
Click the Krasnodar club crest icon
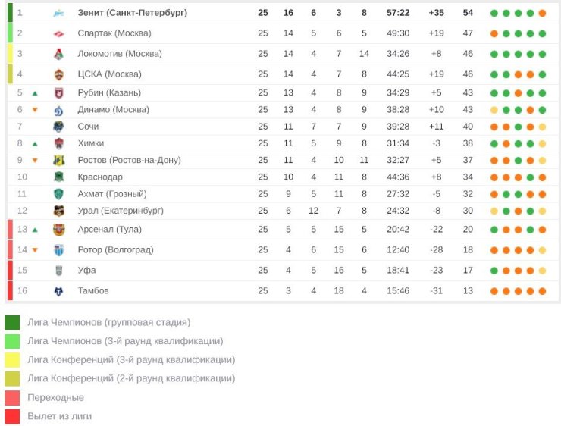coord(59,177)
